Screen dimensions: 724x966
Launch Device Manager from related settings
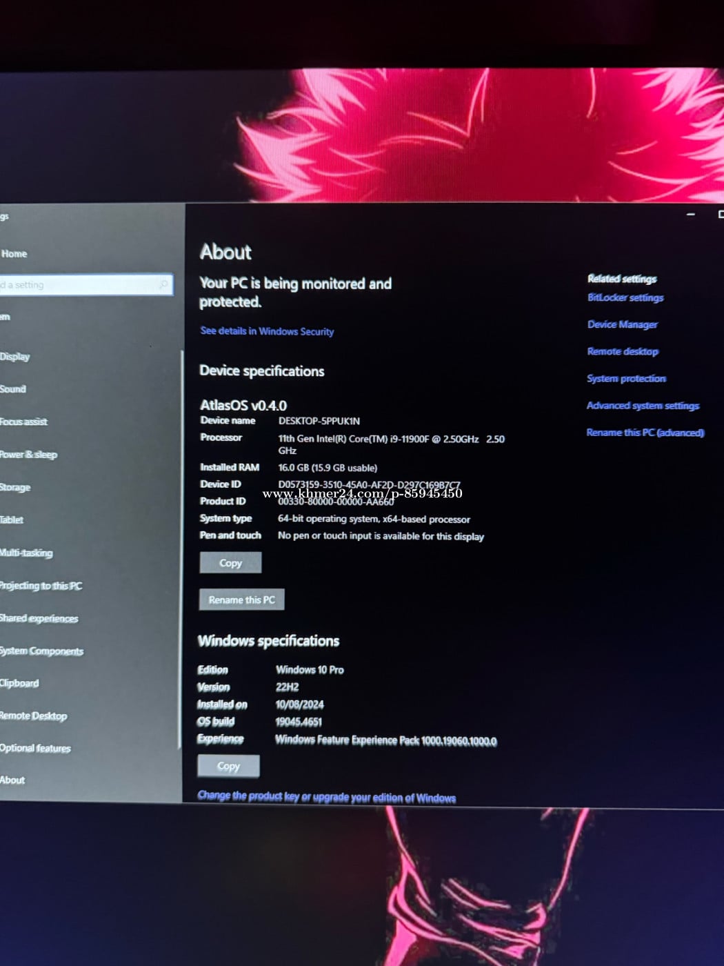[x=622, y=324]
